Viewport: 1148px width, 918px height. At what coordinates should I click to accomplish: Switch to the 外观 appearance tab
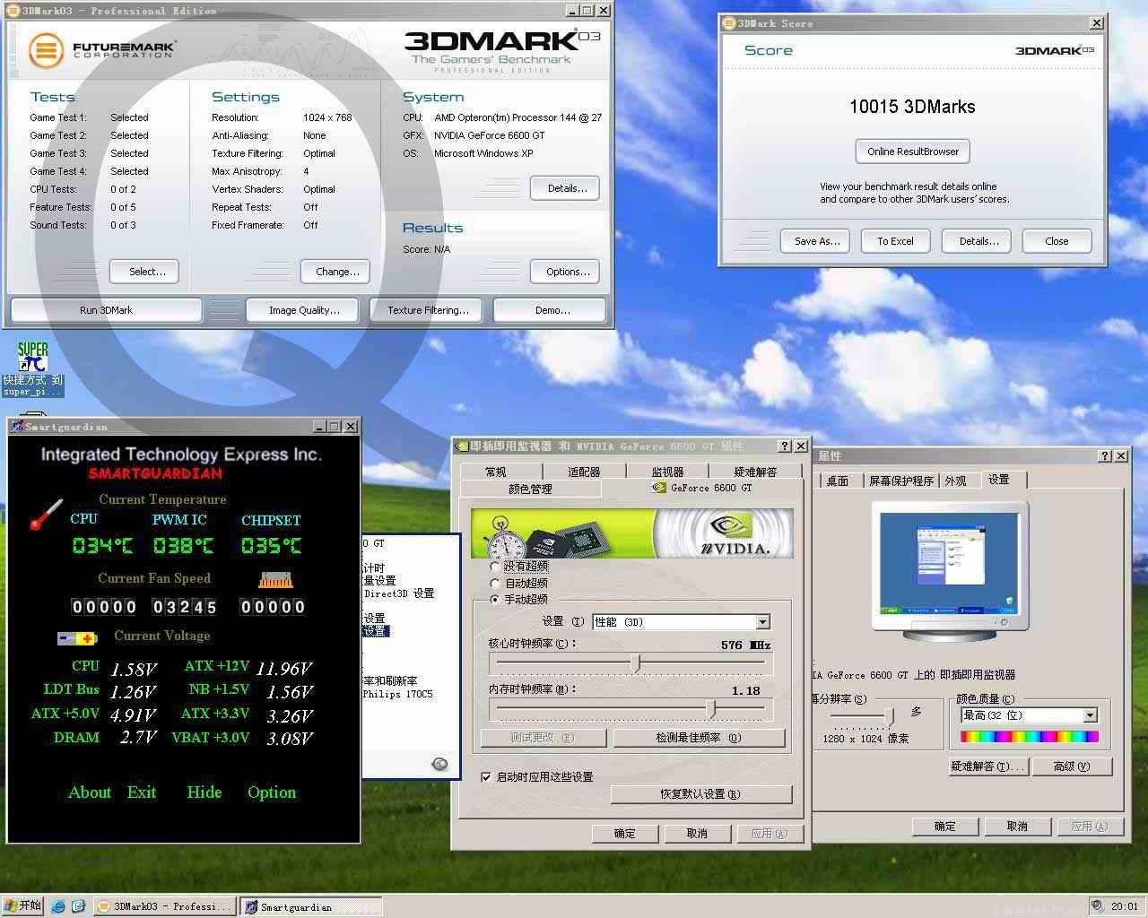[956, 481]
